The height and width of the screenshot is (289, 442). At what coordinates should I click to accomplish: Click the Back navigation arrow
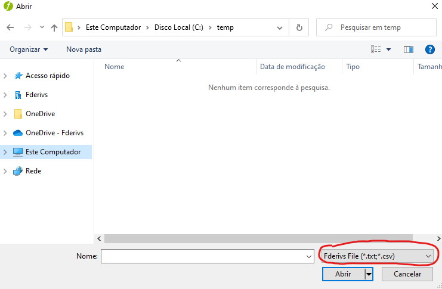[10, 27]
